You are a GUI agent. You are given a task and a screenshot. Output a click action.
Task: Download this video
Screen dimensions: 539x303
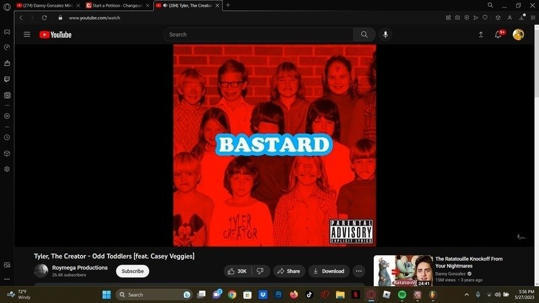point(329,271)
